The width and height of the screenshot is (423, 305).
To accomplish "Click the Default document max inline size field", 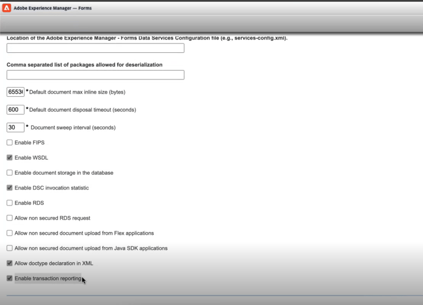I will pos(15,92).
